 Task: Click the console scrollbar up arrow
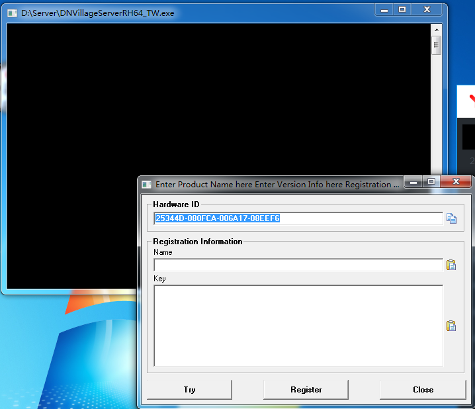click(437, 30)
